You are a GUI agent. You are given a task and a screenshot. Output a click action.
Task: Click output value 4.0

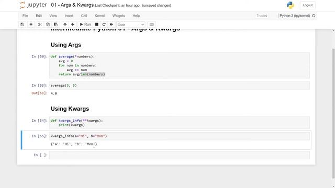[x=53, y=93]
